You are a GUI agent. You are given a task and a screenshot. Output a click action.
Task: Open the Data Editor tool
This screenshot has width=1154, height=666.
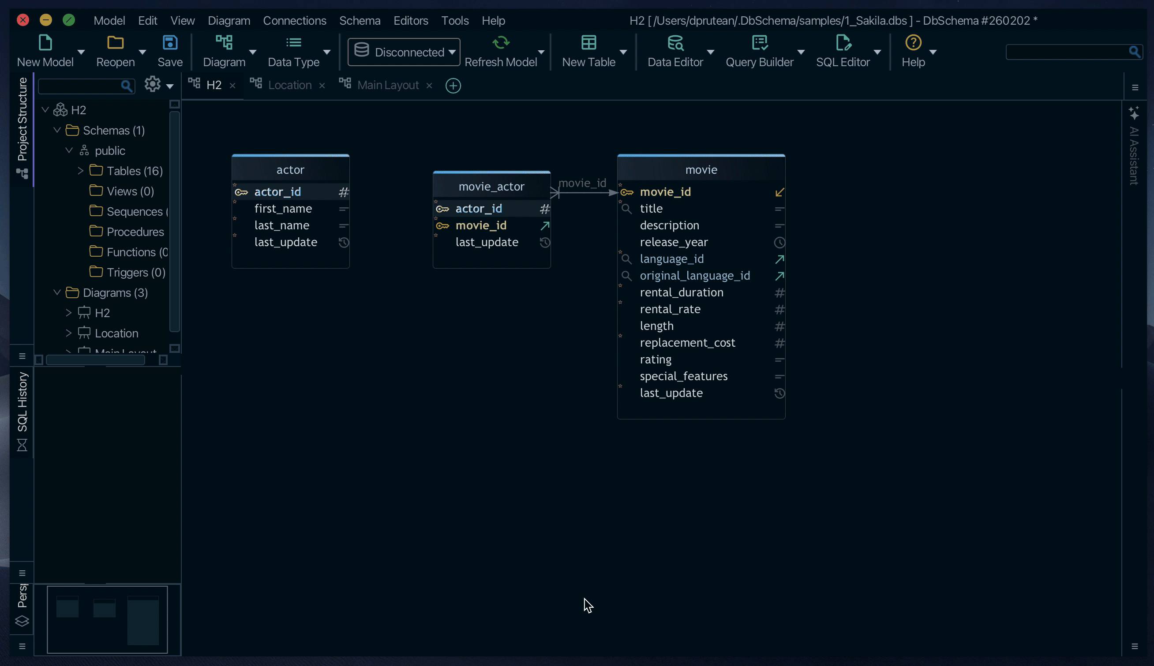click(x=674, y=43)
